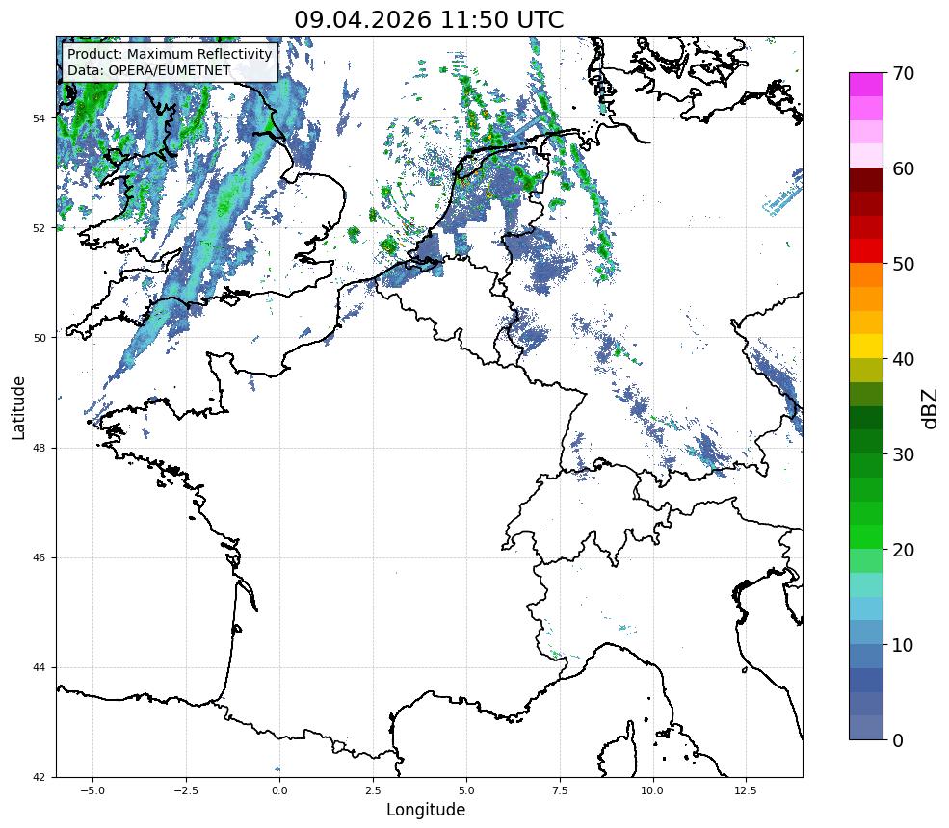
Task: Click the 5.0 longitude tick label
Action: click(466, 790)
